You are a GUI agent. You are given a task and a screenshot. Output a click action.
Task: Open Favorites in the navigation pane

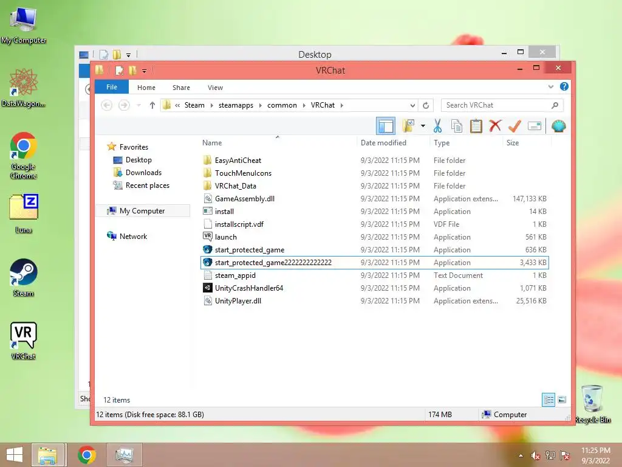click(133, 147)
